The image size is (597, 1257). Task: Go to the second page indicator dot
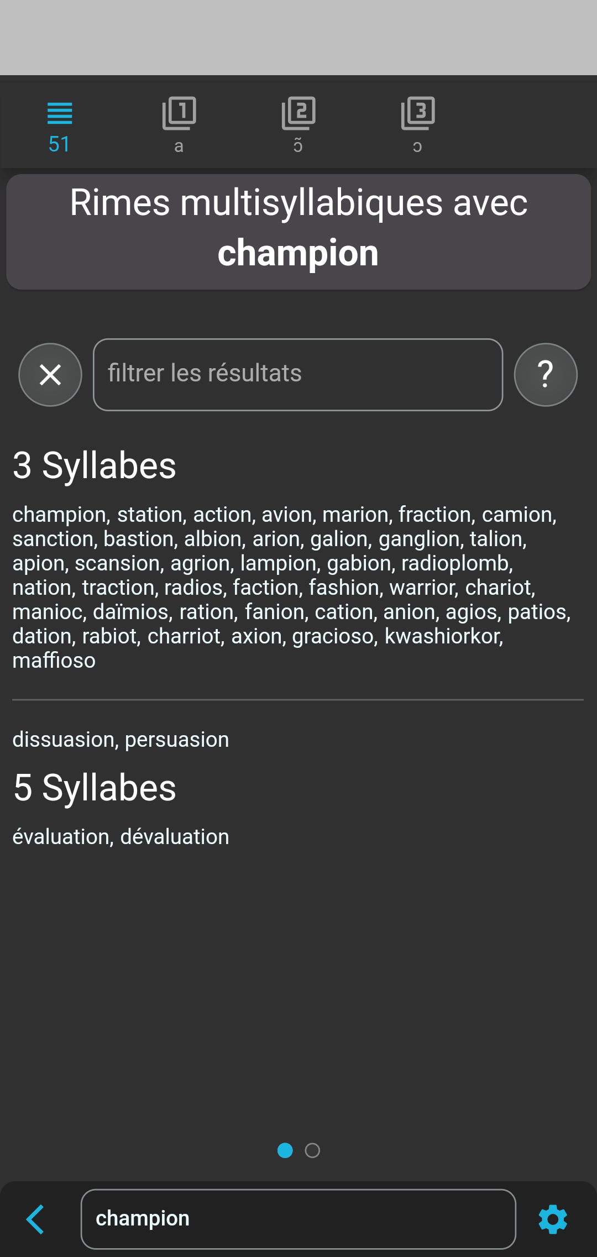pyautogui.click(x=312, y=1150)
